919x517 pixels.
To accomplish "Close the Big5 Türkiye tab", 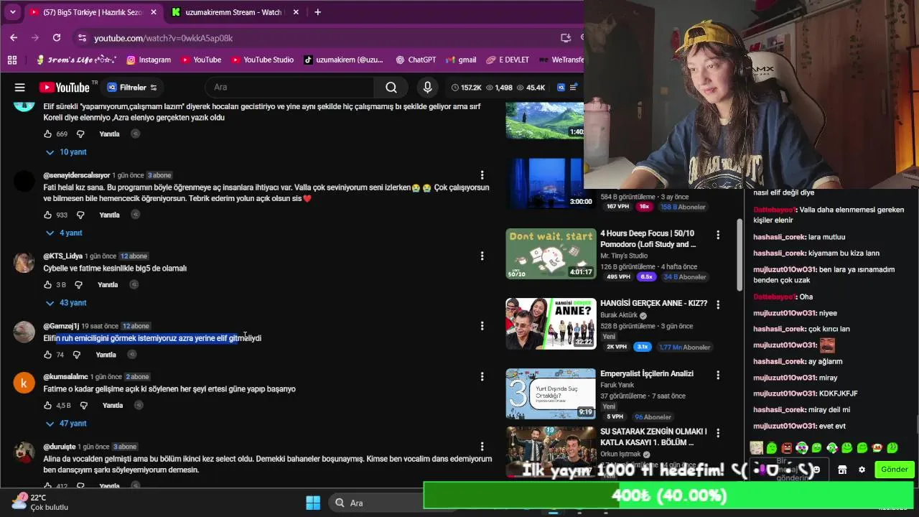I will [x=153, y=12].
